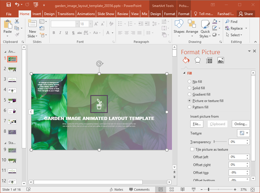Collapse the Fill section
Viewport: 260px width, 193px height.
[184, 73]
